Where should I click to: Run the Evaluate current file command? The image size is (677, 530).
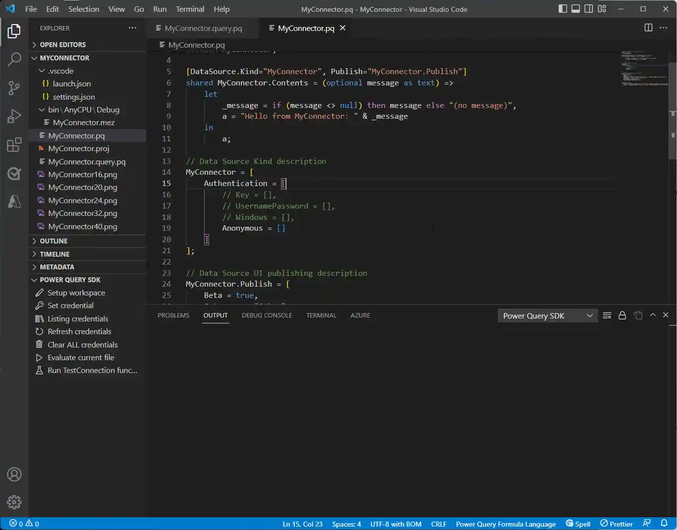tap(80, 357)
